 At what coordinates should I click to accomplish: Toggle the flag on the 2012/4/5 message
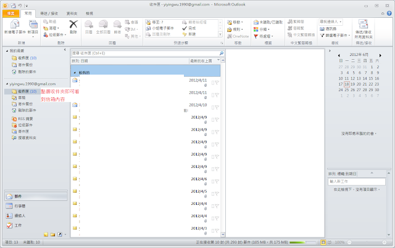click(217, 194)
